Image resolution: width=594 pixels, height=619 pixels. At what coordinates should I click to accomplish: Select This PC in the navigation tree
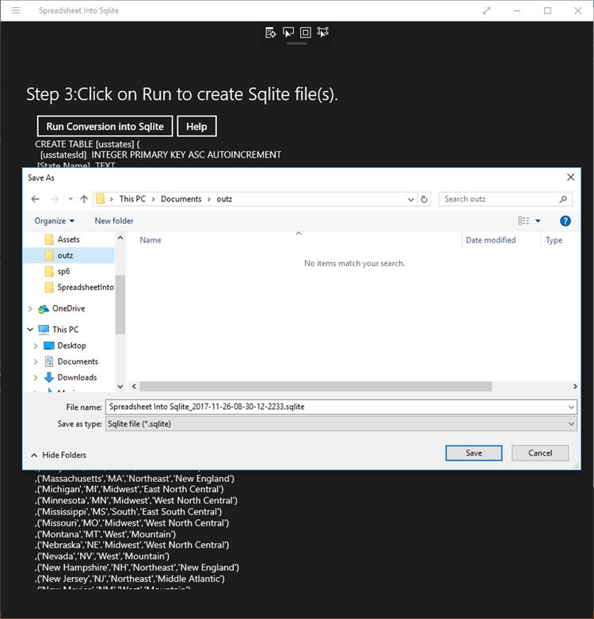click(66, 329)
